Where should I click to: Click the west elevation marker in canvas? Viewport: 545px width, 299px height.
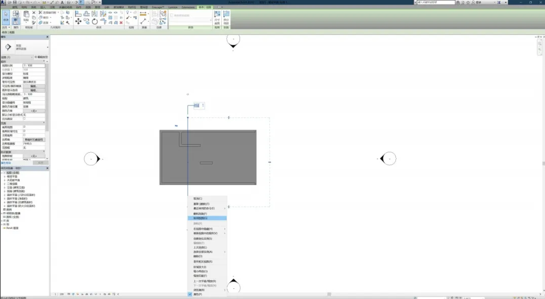click(x=92, y=159)
